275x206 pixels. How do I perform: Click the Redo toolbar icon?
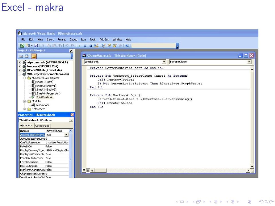[x=72, y=46]
